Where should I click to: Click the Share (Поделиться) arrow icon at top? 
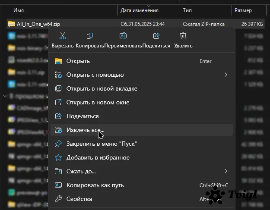[156, 36]
